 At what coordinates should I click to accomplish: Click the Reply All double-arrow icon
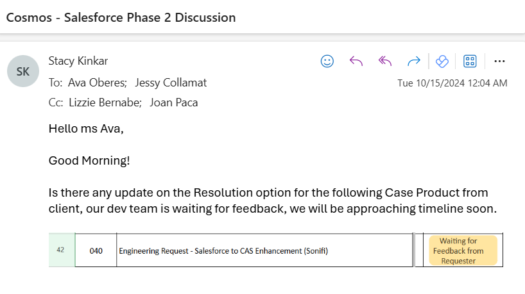(385, 61)
